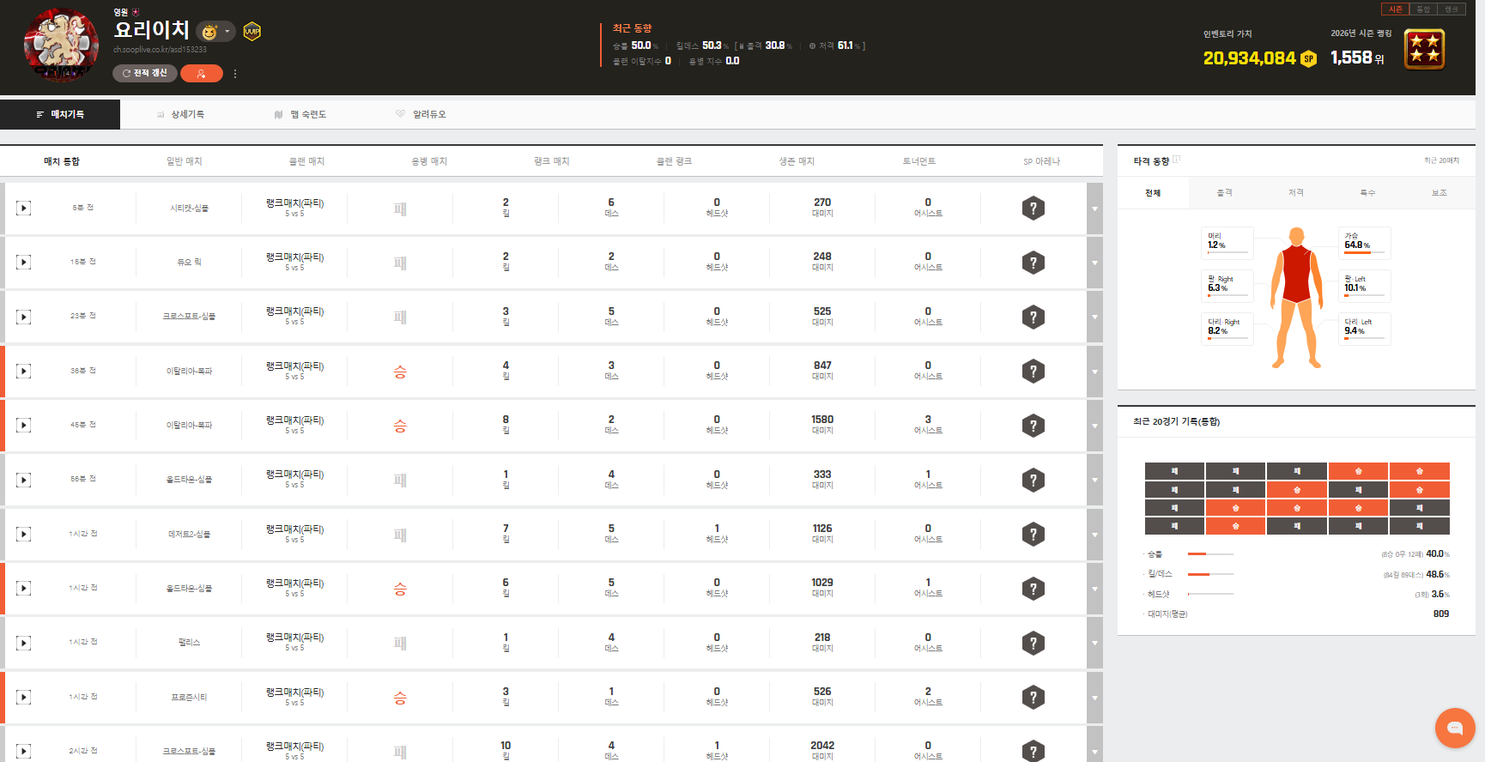Switch stats toggle to 랭크
This screenshot has height=762, width=1485.
point(1451,9)
